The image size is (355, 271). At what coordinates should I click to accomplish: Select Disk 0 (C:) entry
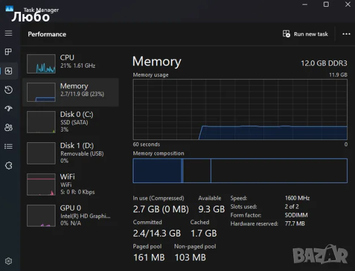[71, 122]
